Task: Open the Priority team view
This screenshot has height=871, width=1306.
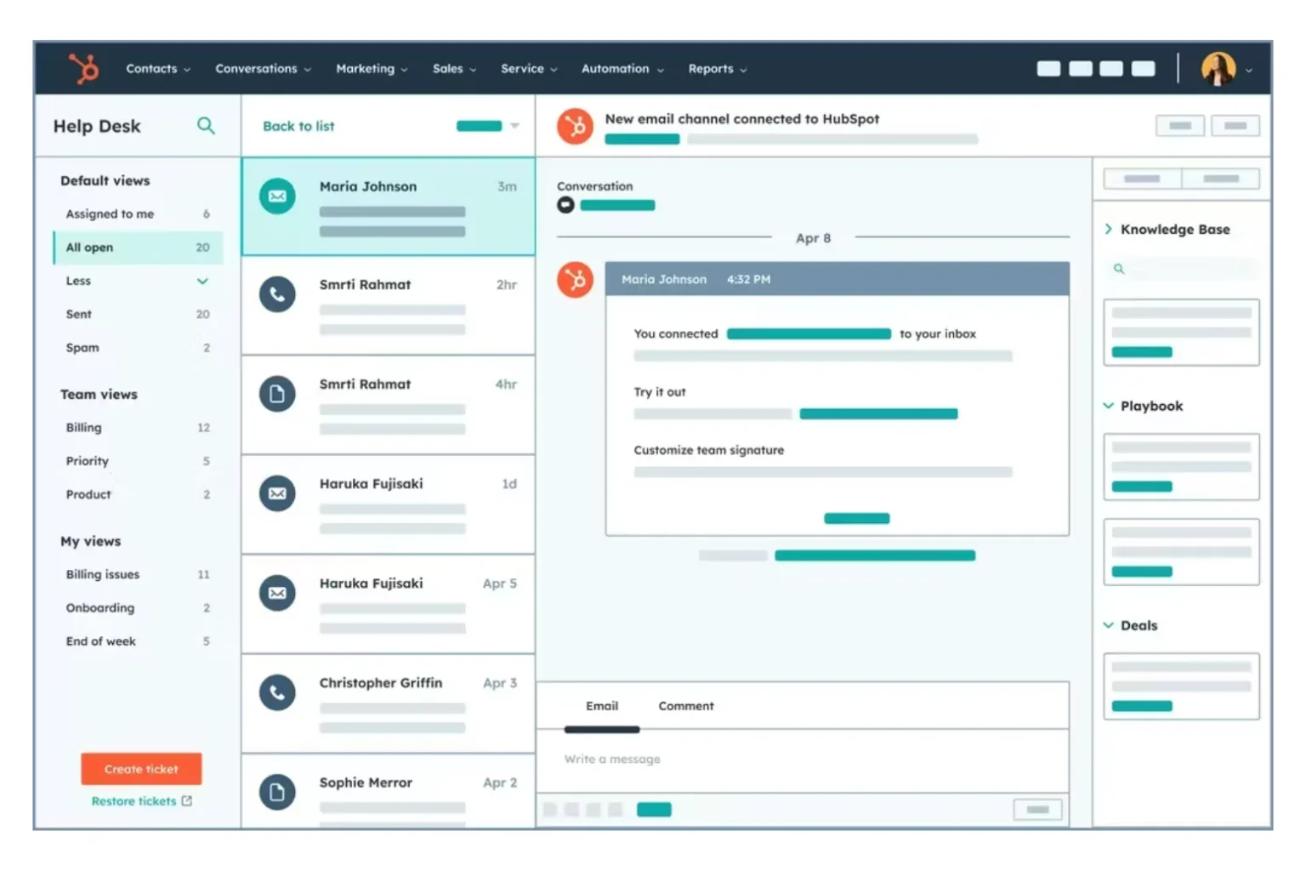Action: [138, 461]
